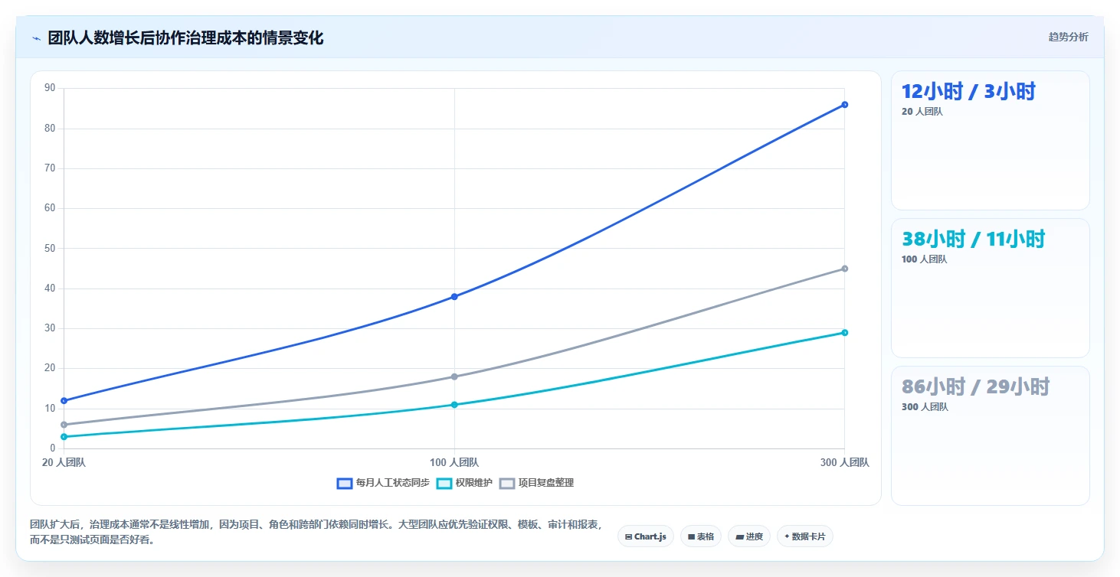
Task: Click the 100 人团队 caption in the card
Action: [x=924, y=259]
